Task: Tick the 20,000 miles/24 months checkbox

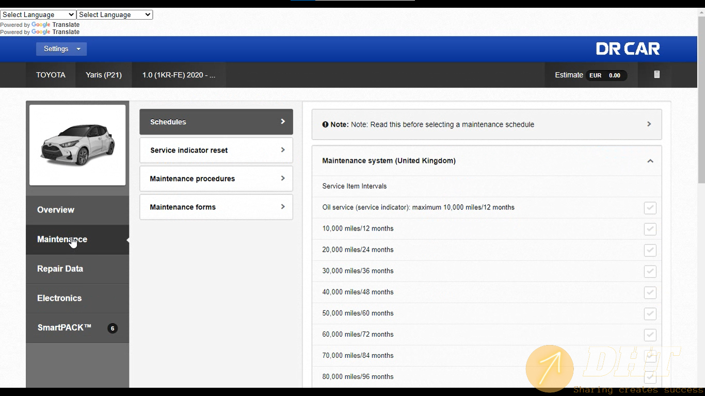Action: pyautogui.click(x=650, y=250)
